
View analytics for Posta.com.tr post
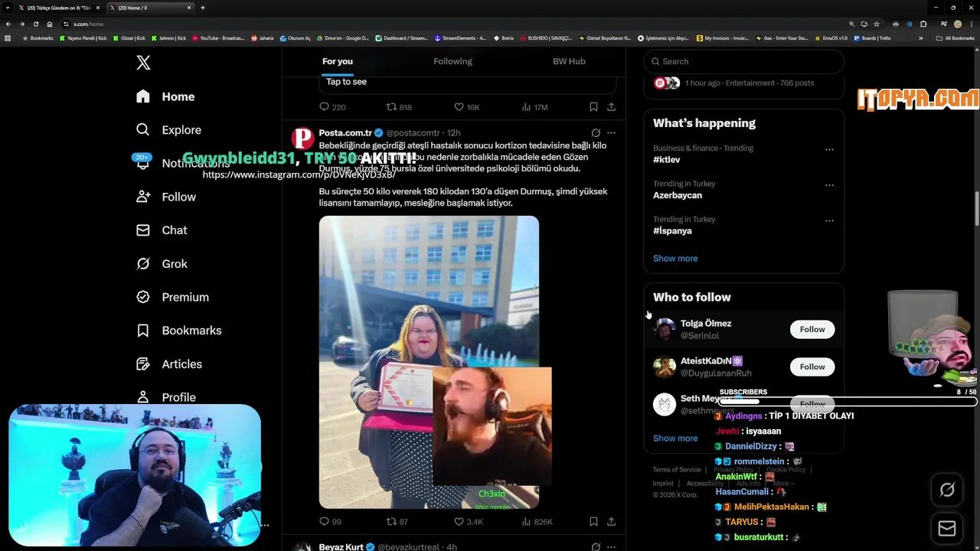point(537,522)
